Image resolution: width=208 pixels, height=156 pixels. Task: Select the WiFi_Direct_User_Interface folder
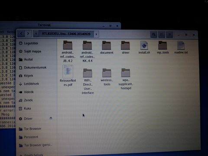tap(88, 81)
